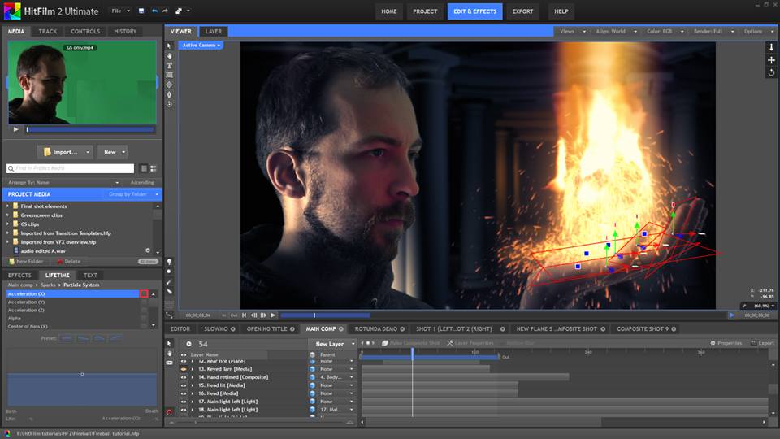Toggle visibility of 13. Keyed Tarn layer
Screen dimensions: 780x439
coord(184,369)
